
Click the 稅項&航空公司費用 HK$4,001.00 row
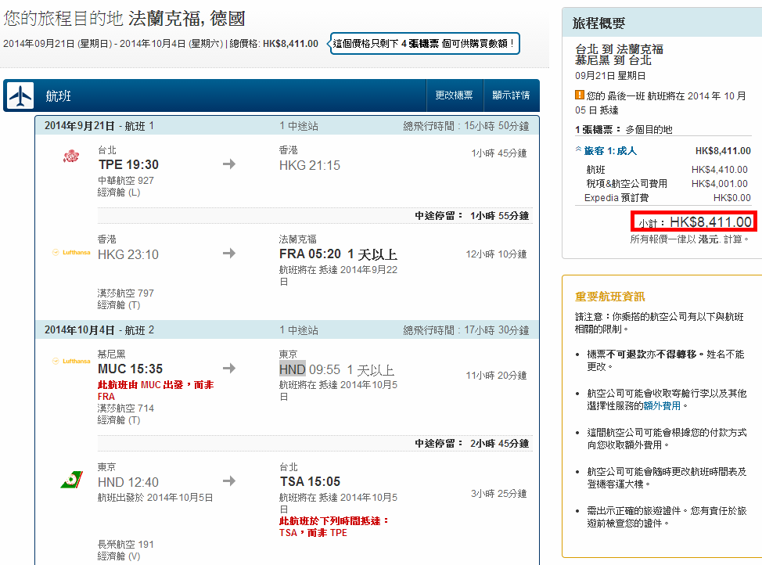coord(667,184)
